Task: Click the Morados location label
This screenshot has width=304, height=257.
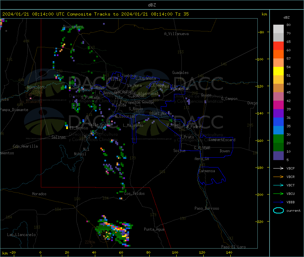Action: click(x=39, y=194)
